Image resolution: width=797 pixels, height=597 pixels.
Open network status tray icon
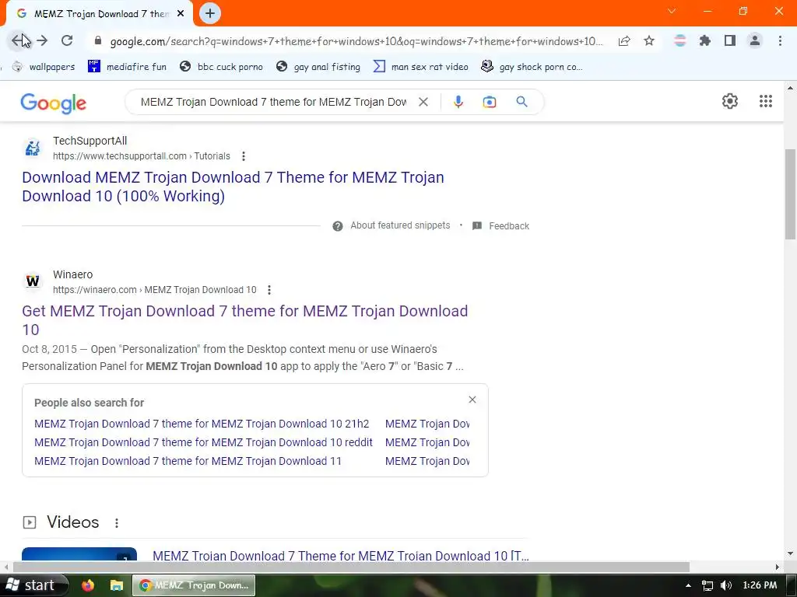[x=707, y=585]
